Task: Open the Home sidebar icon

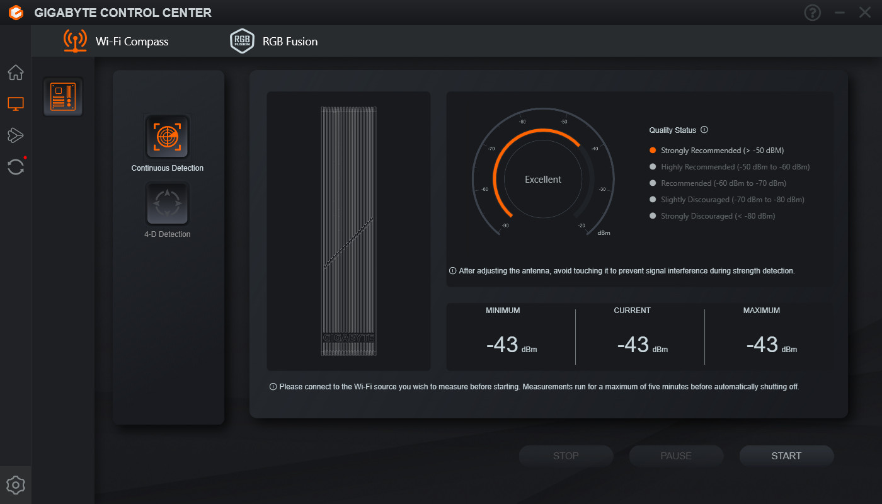Action: pos(16,72)
